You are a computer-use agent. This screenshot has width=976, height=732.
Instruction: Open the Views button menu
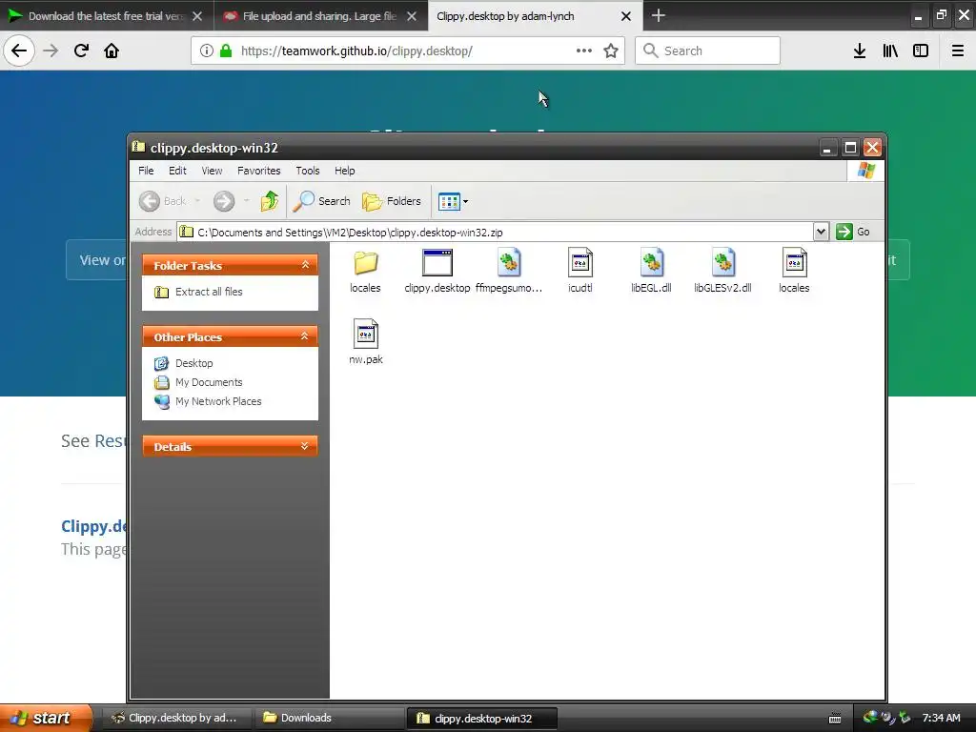pos(453,201)
